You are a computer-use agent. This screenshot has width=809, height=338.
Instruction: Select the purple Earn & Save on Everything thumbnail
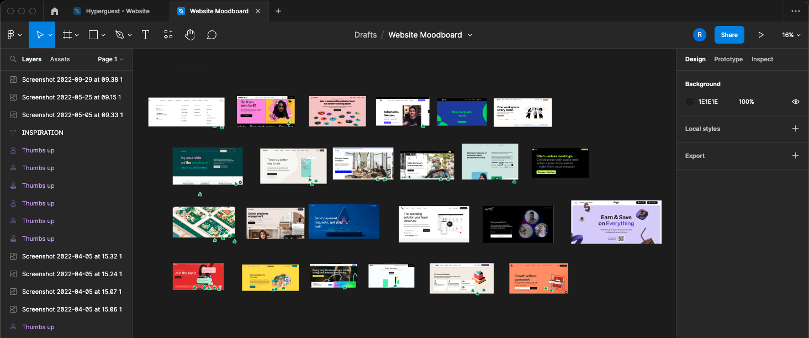616,222
